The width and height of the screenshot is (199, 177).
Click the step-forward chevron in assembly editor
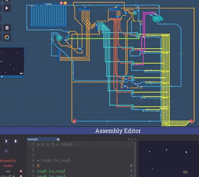(x=6, y=141)
